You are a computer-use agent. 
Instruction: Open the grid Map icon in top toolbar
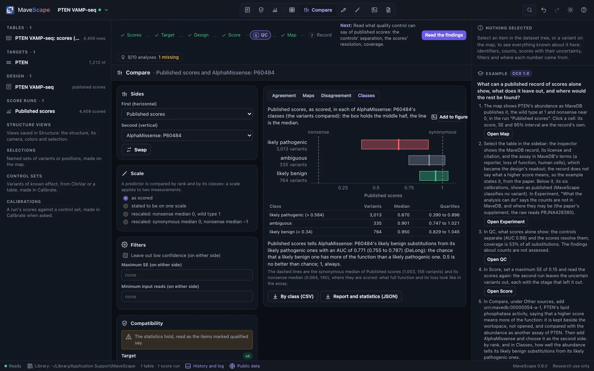coord(292,10)
